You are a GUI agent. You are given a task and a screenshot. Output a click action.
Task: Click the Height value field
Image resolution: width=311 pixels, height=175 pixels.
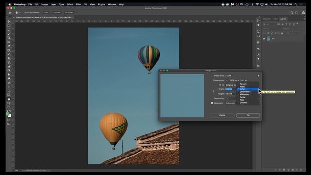pos(230,94)
